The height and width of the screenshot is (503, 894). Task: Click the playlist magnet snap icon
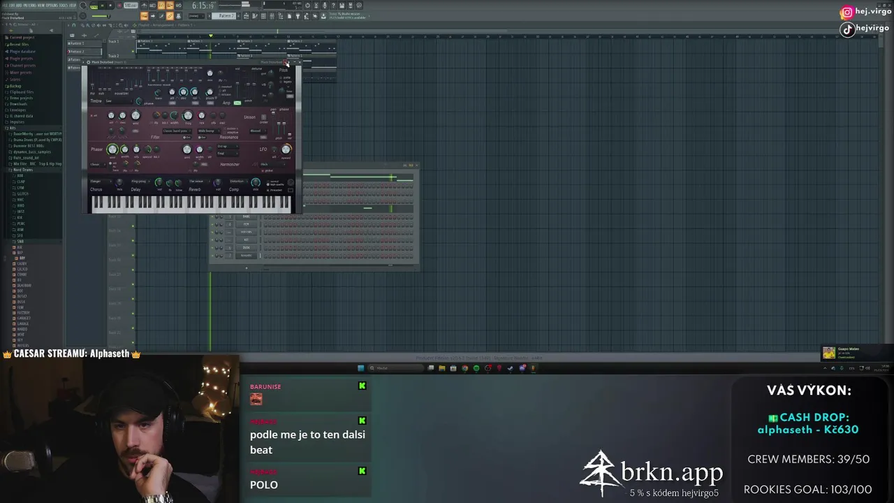(74, 25)
